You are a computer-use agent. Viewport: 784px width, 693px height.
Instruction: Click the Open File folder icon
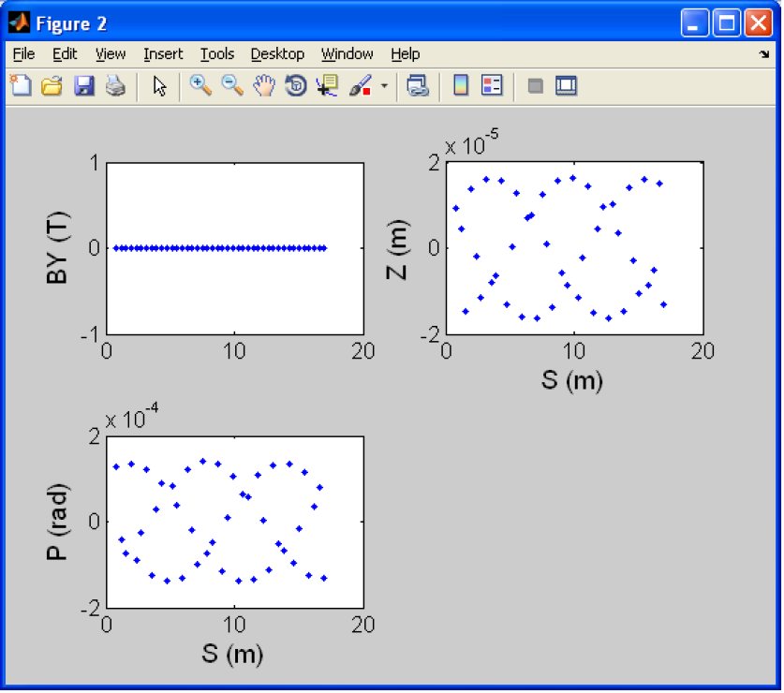point(52,86)
